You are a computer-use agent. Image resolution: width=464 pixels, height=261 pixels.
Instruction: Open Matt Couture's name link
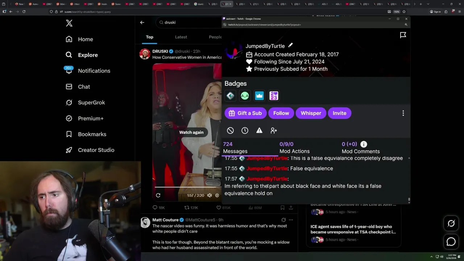point(166,220)
